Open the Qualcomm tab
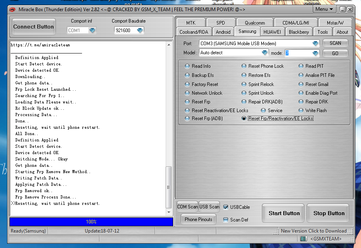This screenshot has height=248, width=361. (x=255, y=23)
